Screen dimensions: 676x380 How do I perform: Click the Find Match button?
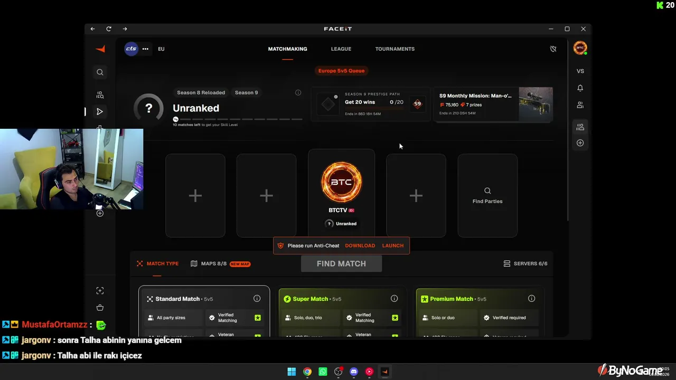tap(341, 264)
